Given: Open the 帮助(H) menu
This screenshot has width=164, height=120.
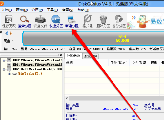Looking at the screenshot, I should [83, 10].
